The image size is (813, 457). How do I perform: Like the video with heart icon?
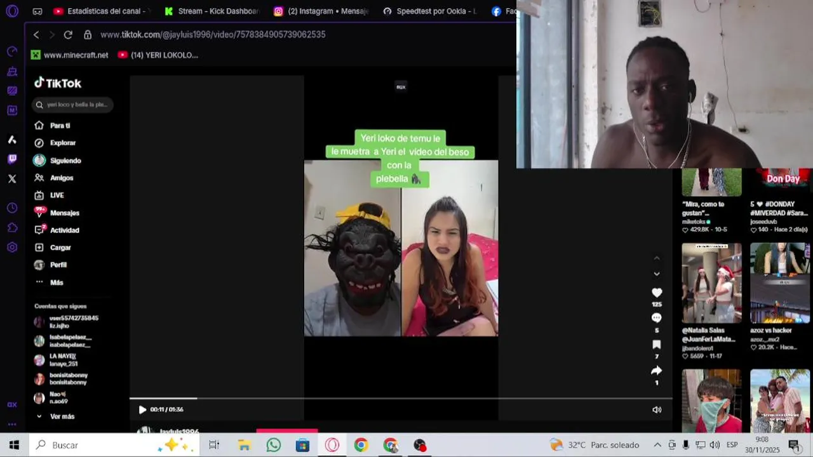coord(657,293)
